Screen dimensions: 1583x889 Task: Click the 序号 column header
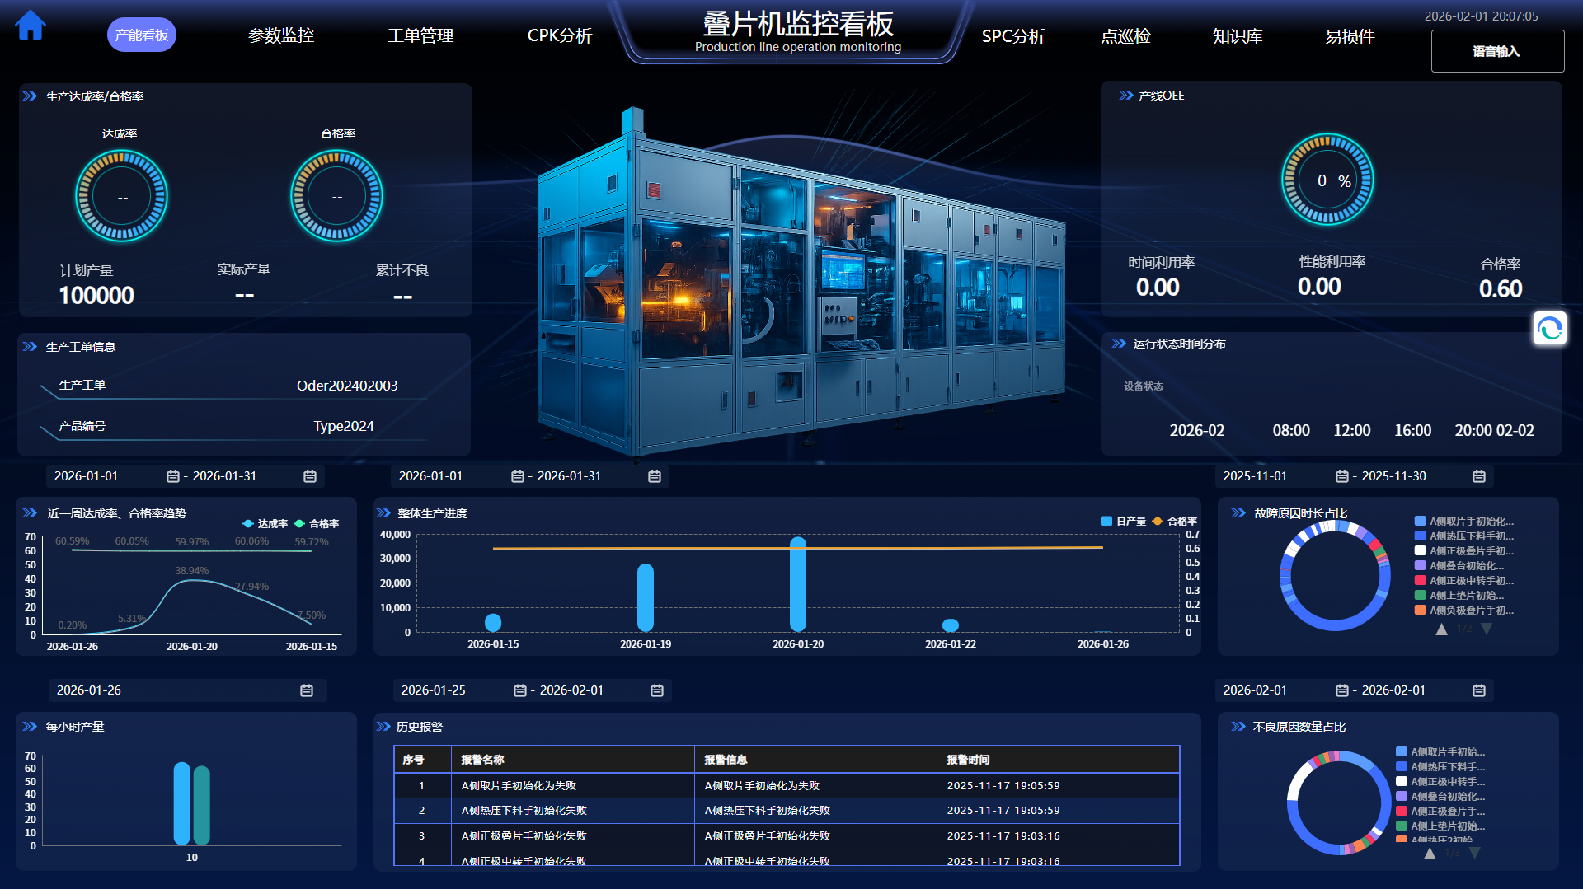[x=423, y=760]
